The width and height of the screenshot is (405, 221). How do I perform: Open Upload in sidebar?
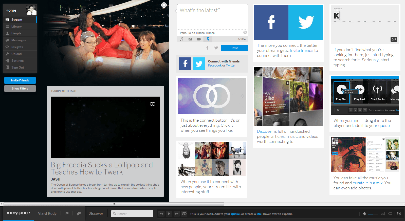pos(20,54)
